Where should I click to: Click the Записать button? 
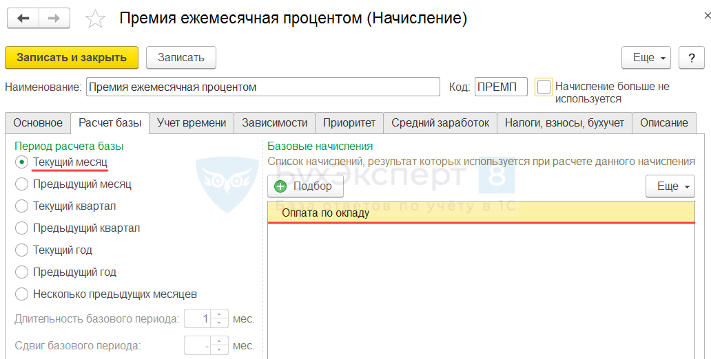coord(181,58)
